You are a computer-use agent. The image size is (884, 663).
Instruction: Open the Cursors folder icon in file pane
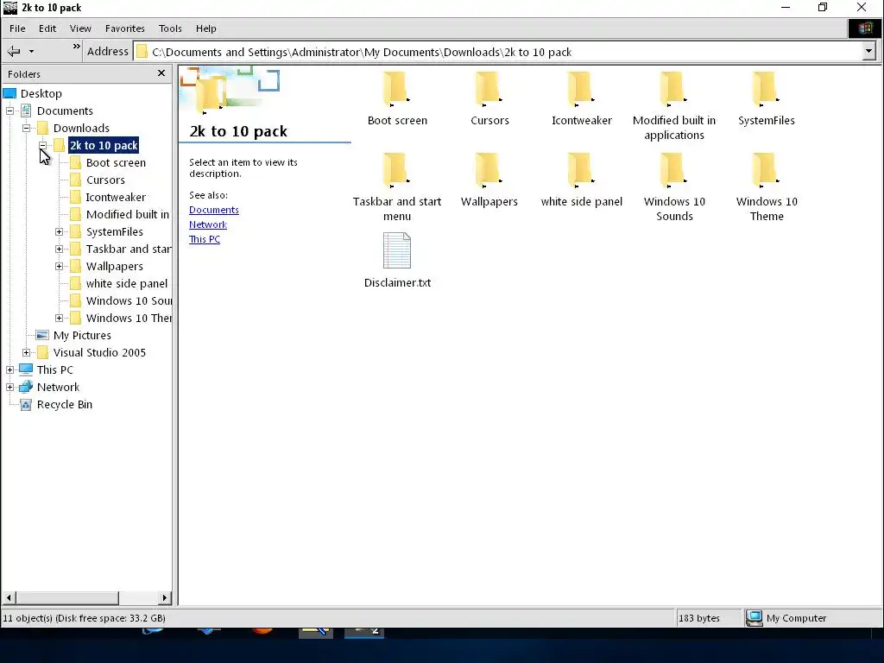click(489, 90)
